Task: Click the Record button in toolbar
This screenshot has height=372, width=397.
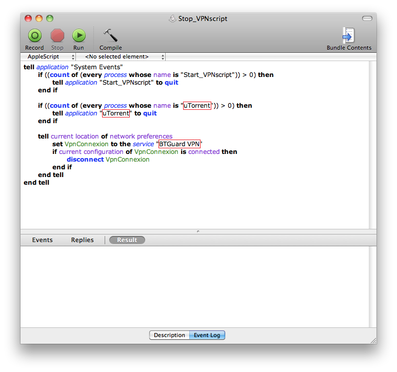Action: pyautogui.click(x=34, y=36)
